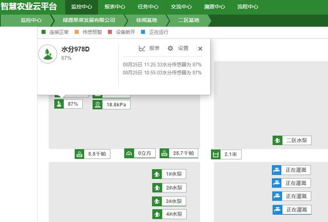Click the 0立方 flow meter icon
Screen dimensions: 328x222
pos(129,153)
